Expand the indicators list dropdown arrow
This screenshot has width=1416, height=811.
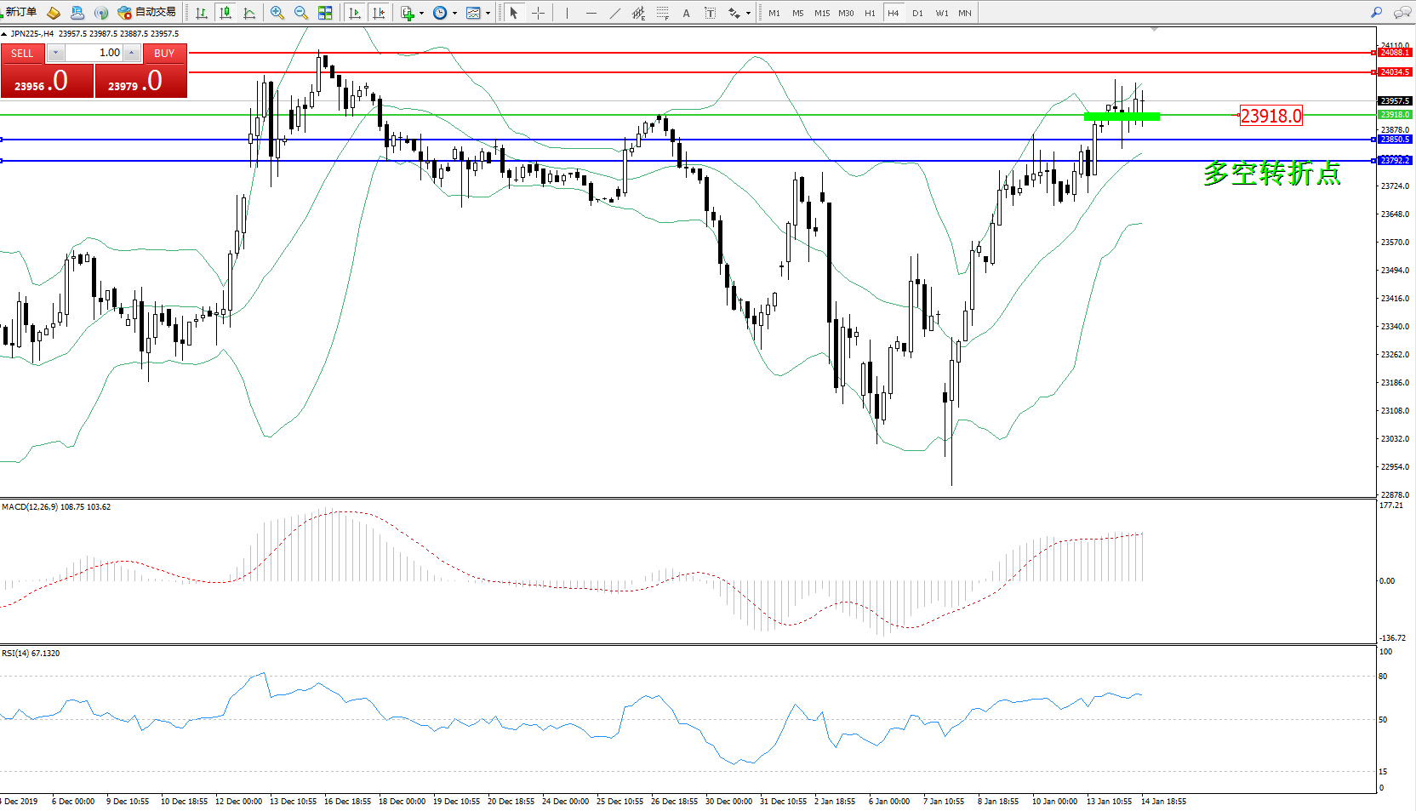pyautogui.click(x=421, y=13)
